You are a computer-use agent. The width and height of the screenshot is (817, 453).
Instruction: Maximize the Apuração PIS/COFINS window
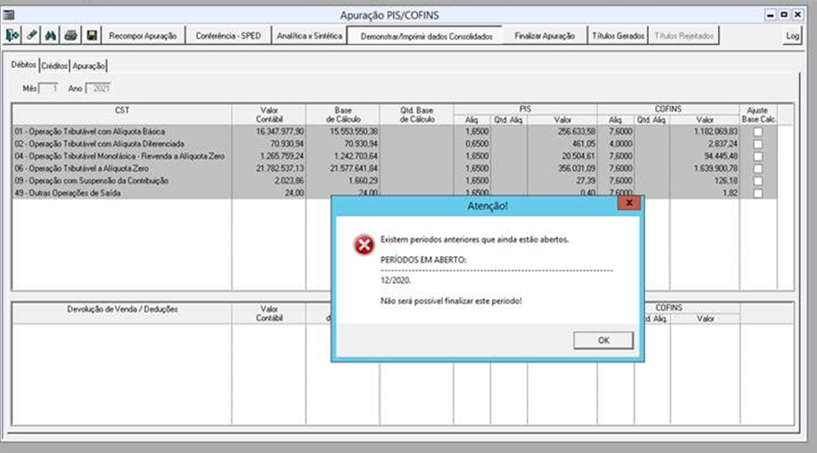point(784,14)
